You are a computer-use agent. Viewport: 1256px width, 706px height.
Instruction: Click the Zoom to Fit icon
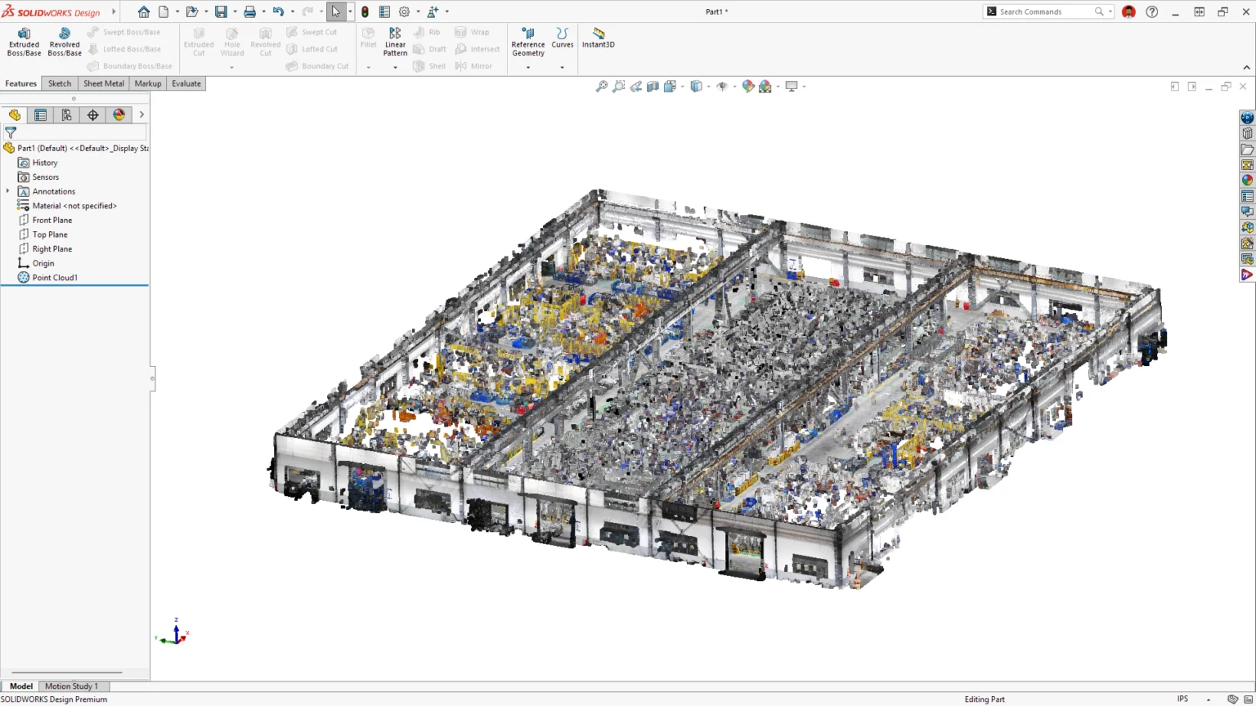click(602, 86)
